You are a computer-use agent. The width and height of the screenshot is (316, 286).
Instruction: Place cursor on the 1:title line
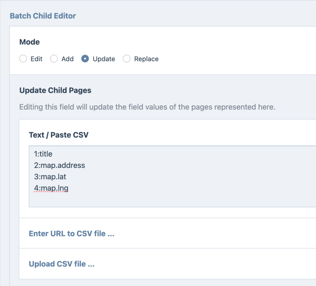43,154
